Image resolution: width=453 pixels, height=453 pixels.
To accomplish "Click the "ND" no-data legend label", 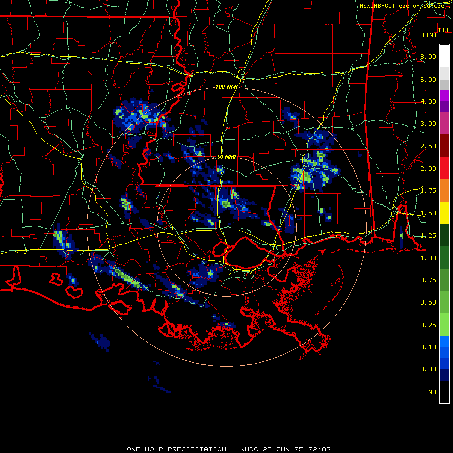I will click(x=432, y=392).
